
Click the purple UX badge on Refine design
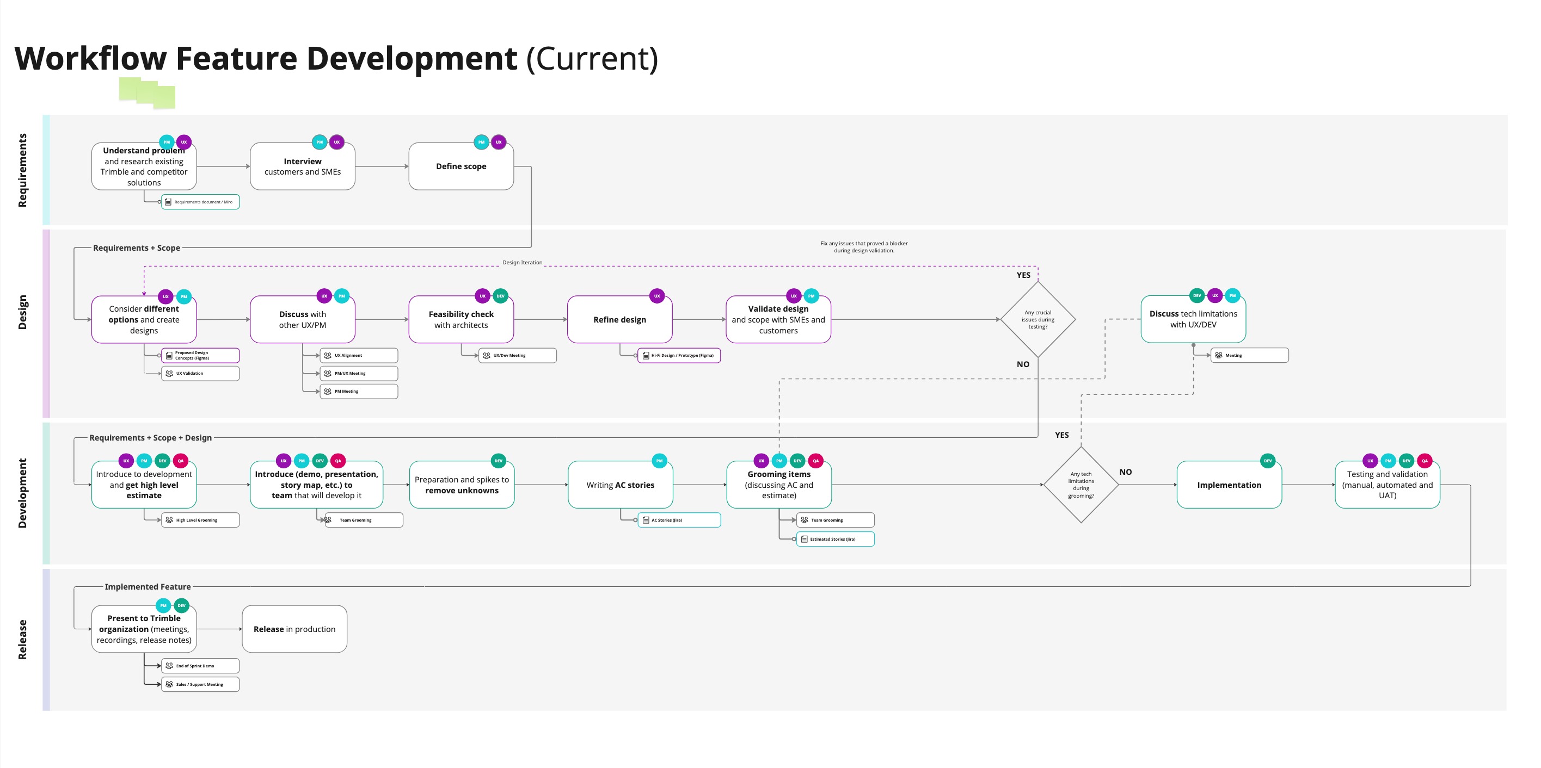coord(657,295)
